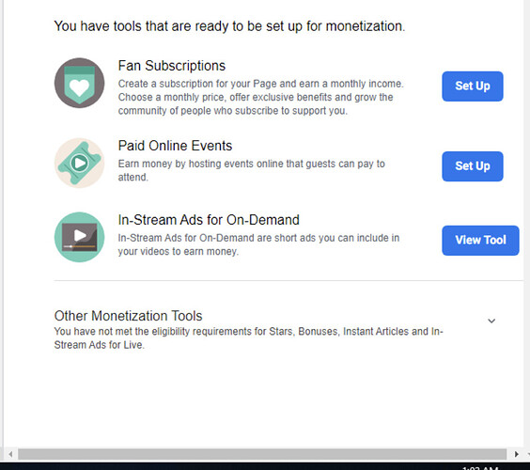The height and width of the screenshot is (470, 530).
Task: Open the taskbar clock
Action: (x=480, y=468)
